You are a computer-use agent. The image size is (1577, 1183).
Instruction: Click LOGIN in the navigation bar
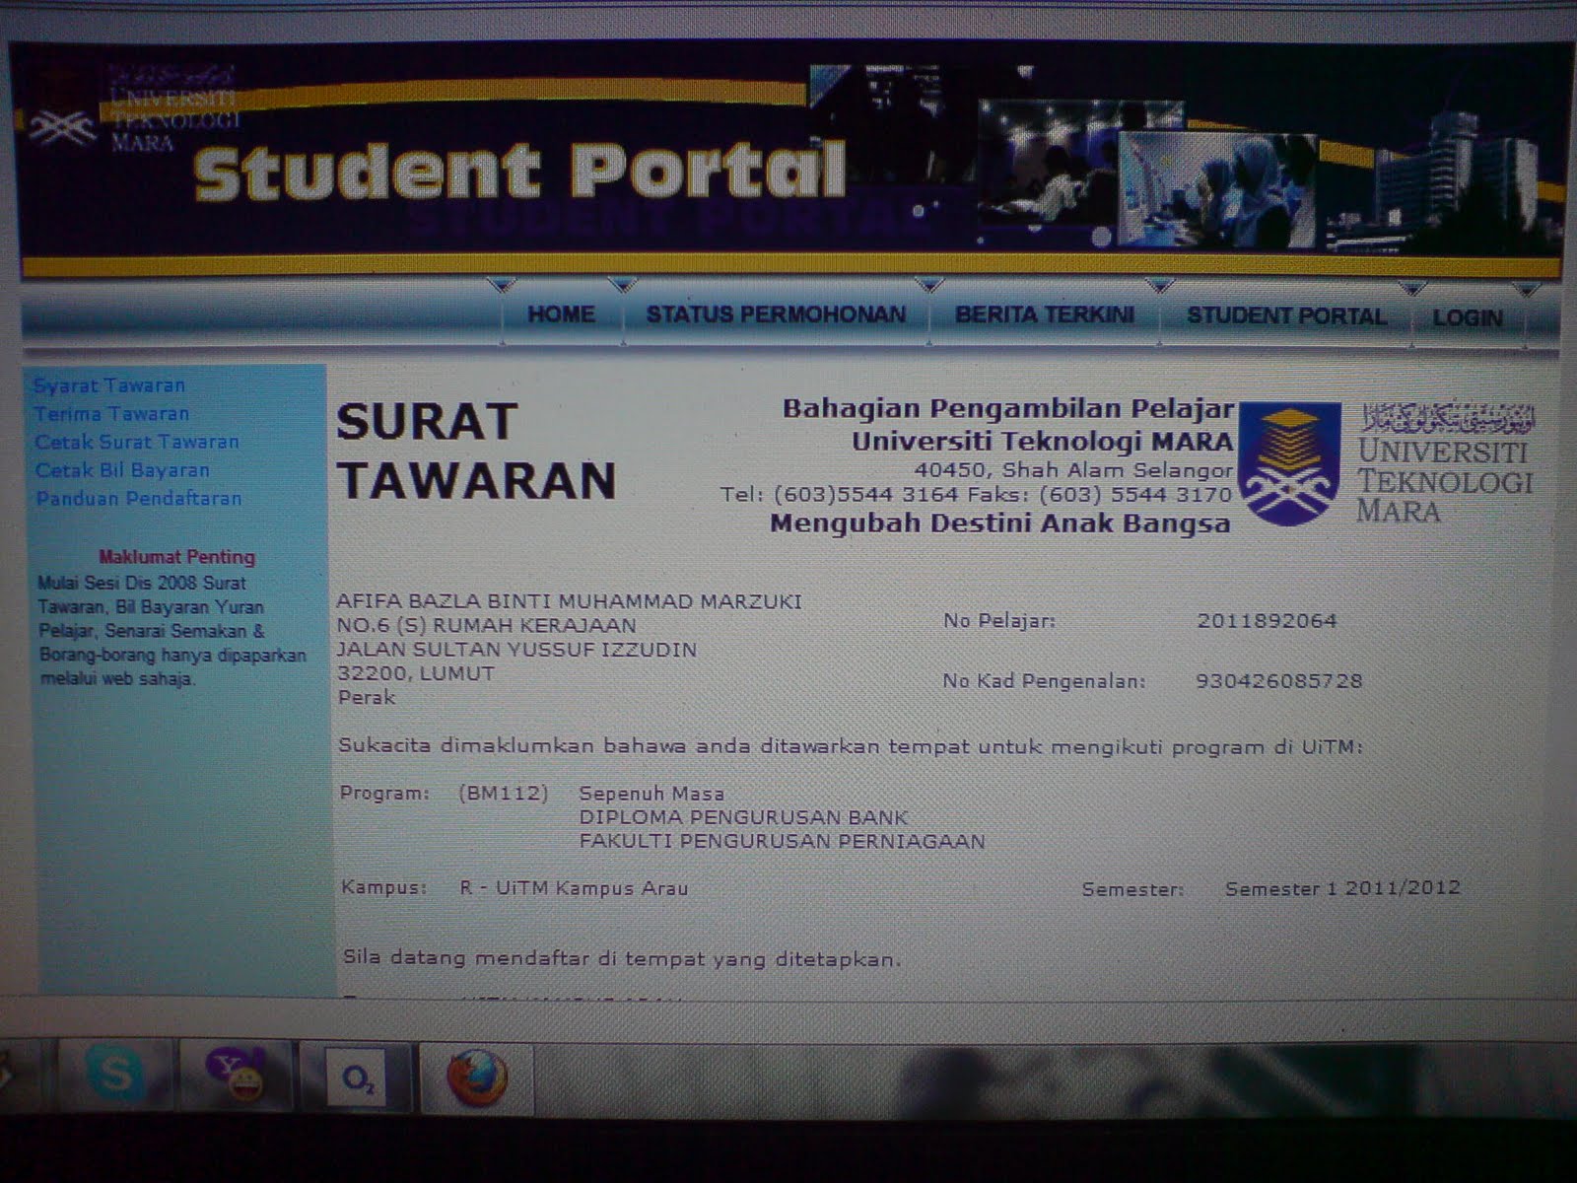click(1468, 317)
